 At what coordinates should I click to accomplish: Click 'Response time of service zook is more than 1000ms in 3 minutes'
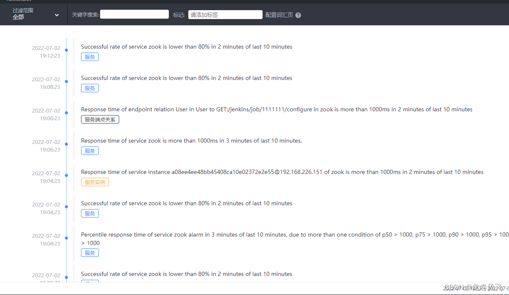(191, 141)
